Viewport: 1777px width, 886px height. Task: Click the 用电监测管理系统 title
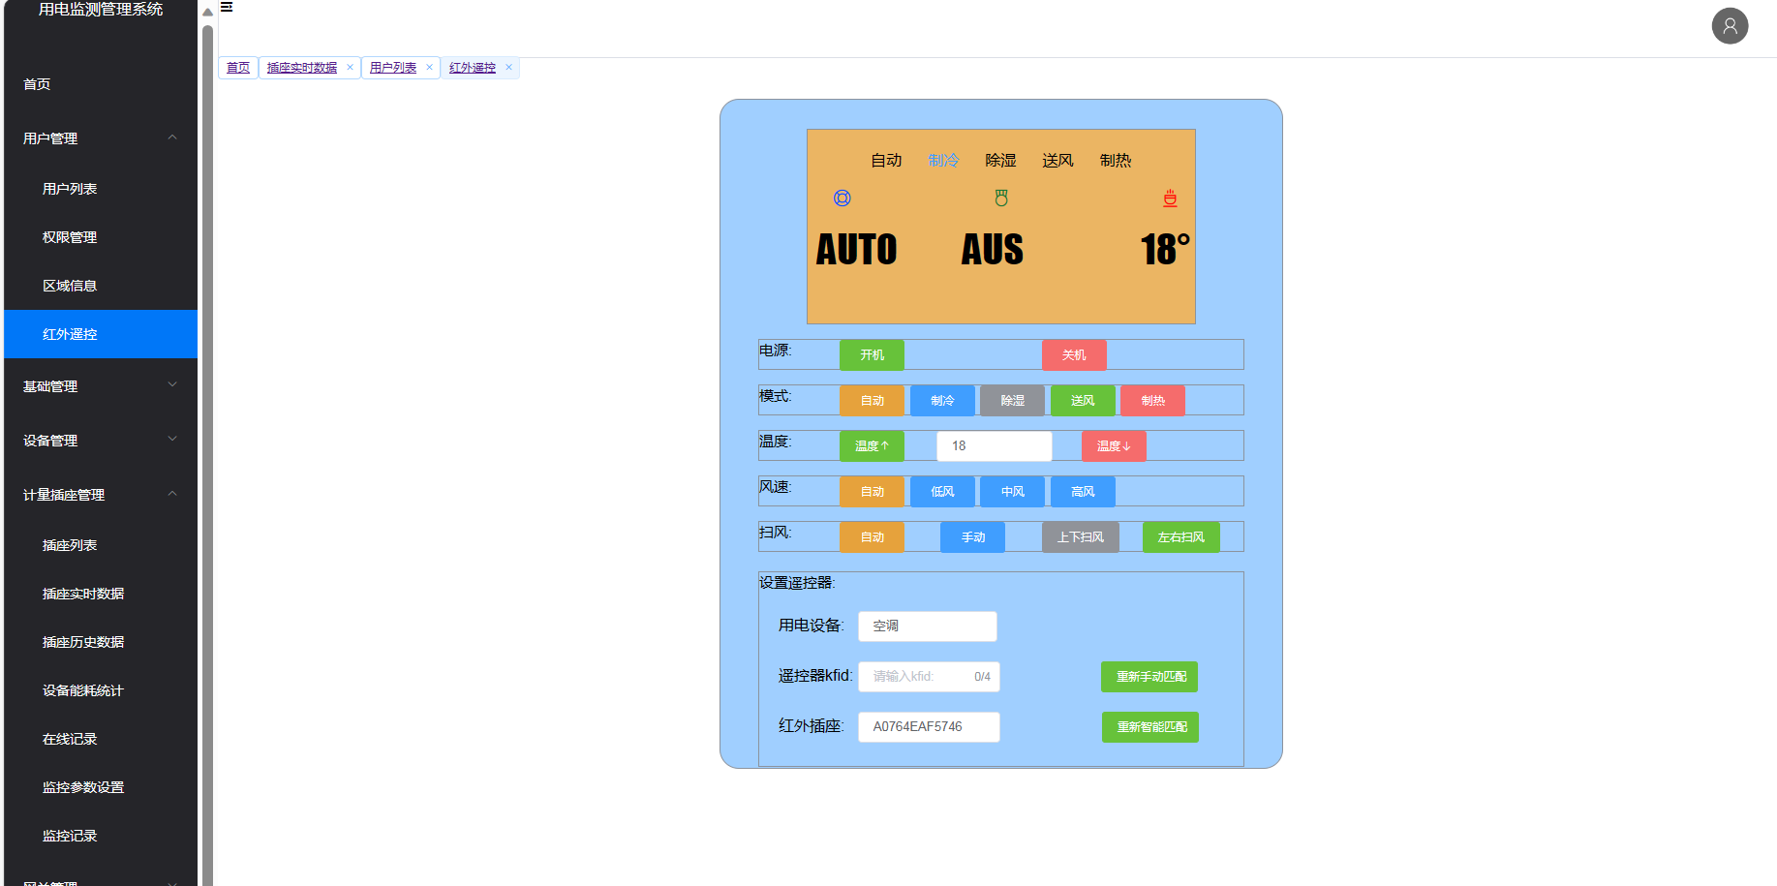pyautogui.click(x=101, y=10)
